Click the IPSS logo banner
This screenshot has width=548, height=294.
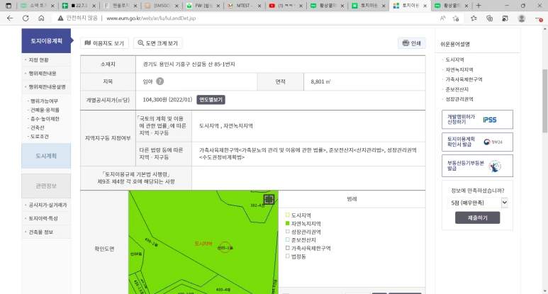[490, 120]
